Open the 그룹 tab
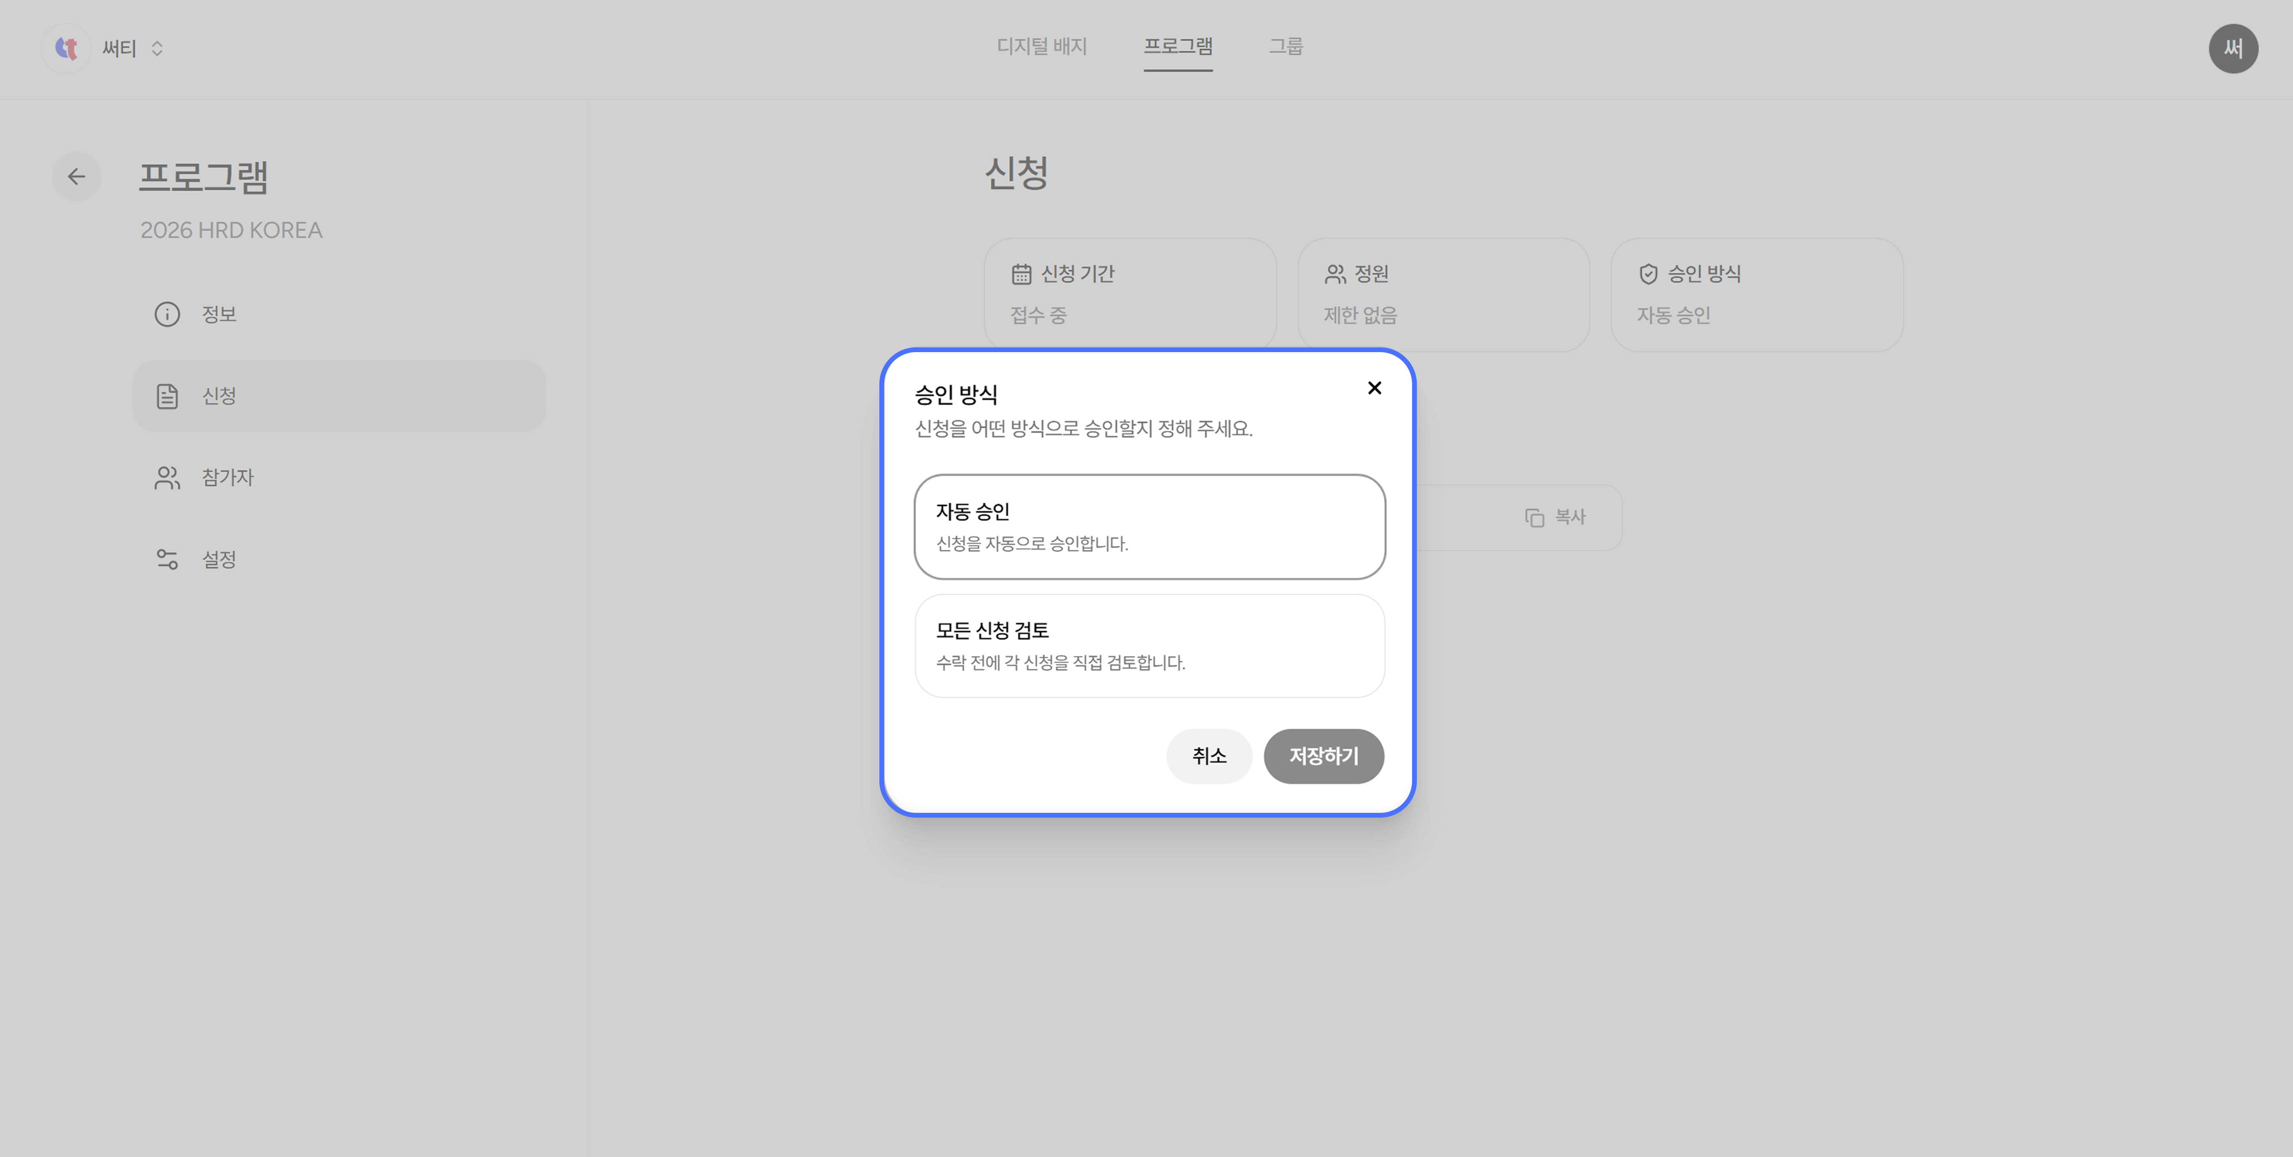The width and height of the screenshot is (2293, 1157). tap(1285, 46)
